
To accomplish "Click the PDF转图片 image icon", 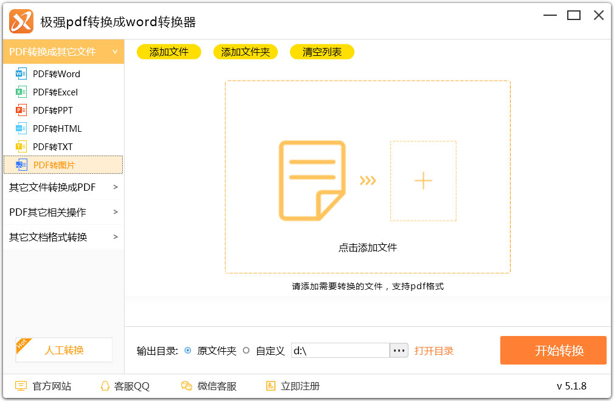I will tap(21, 165).
